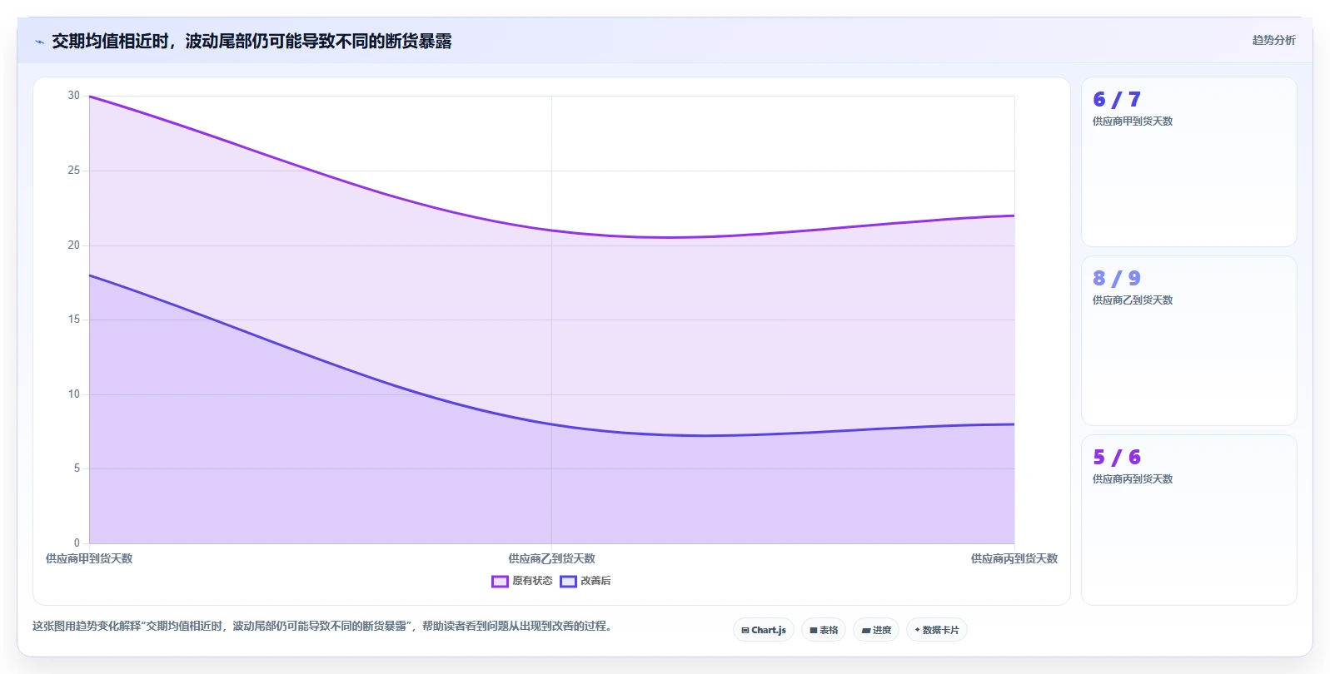
Task: Click card label 供应商甲到货天数 under 6 / 7
Action: pyautogui.click(x=1132, y=121)
